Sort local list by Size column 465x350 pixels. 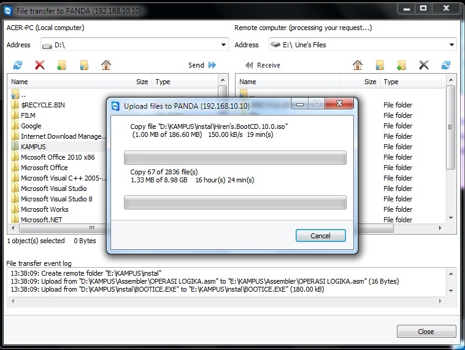(x=132, y=82)
